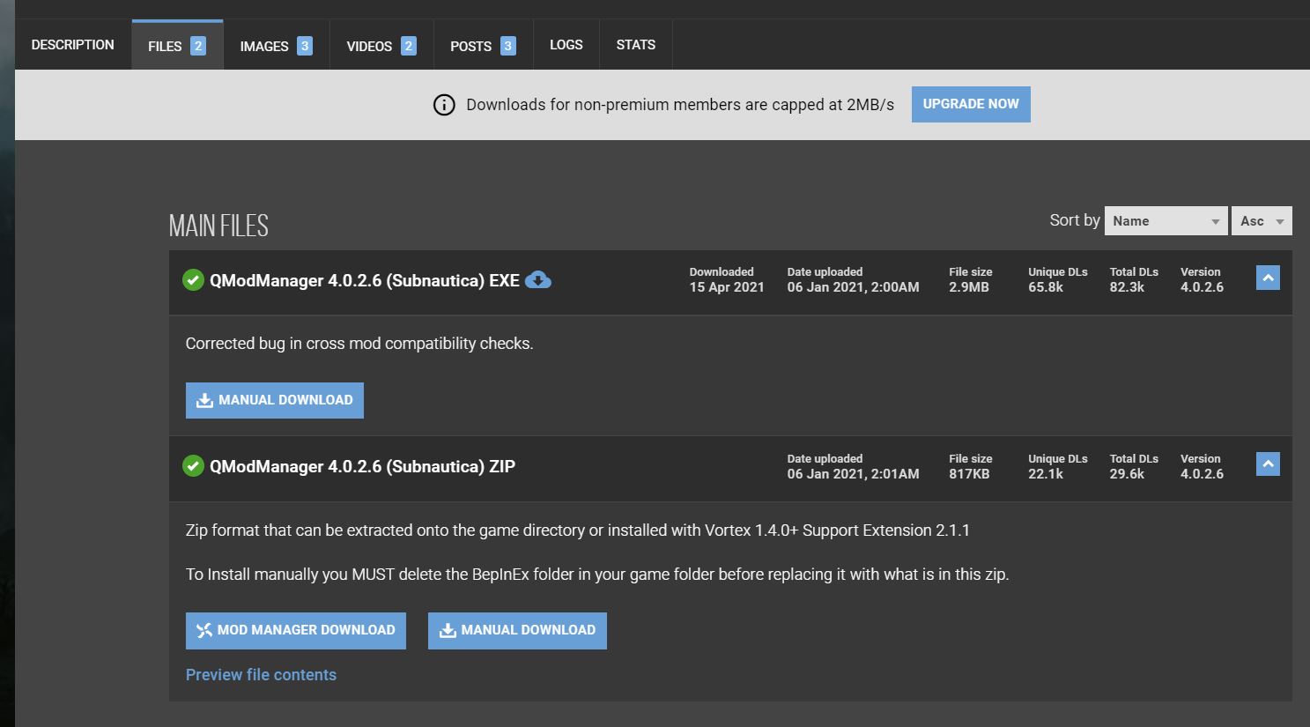Click the QModManager 4.0.2.6 (Subnautica) ZIP title

(x=362, y=467)
